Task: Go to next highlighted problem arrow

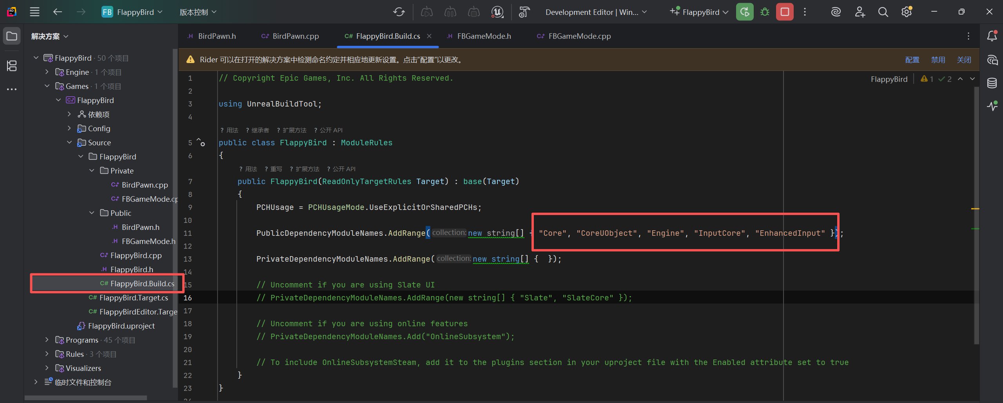Action: click(x=972, y=79)
